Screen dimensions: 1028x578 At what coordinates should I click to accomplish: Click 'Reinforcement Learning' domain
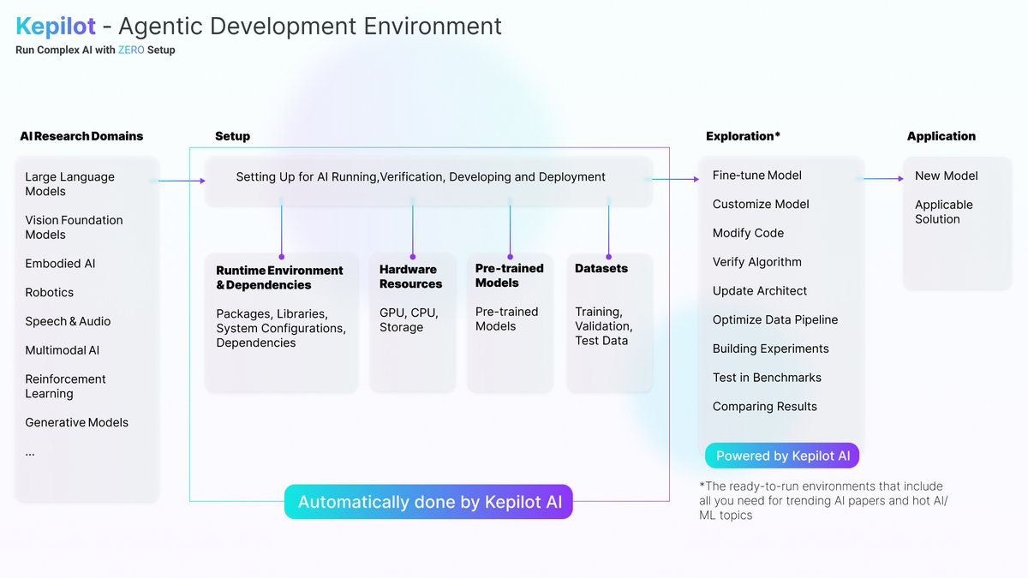(65, 386)
